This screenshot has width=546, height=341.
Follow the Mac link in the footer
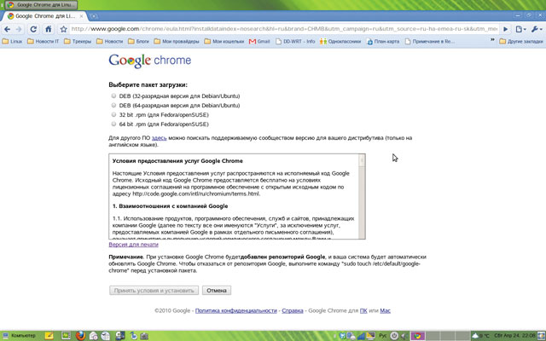[385, 310]
